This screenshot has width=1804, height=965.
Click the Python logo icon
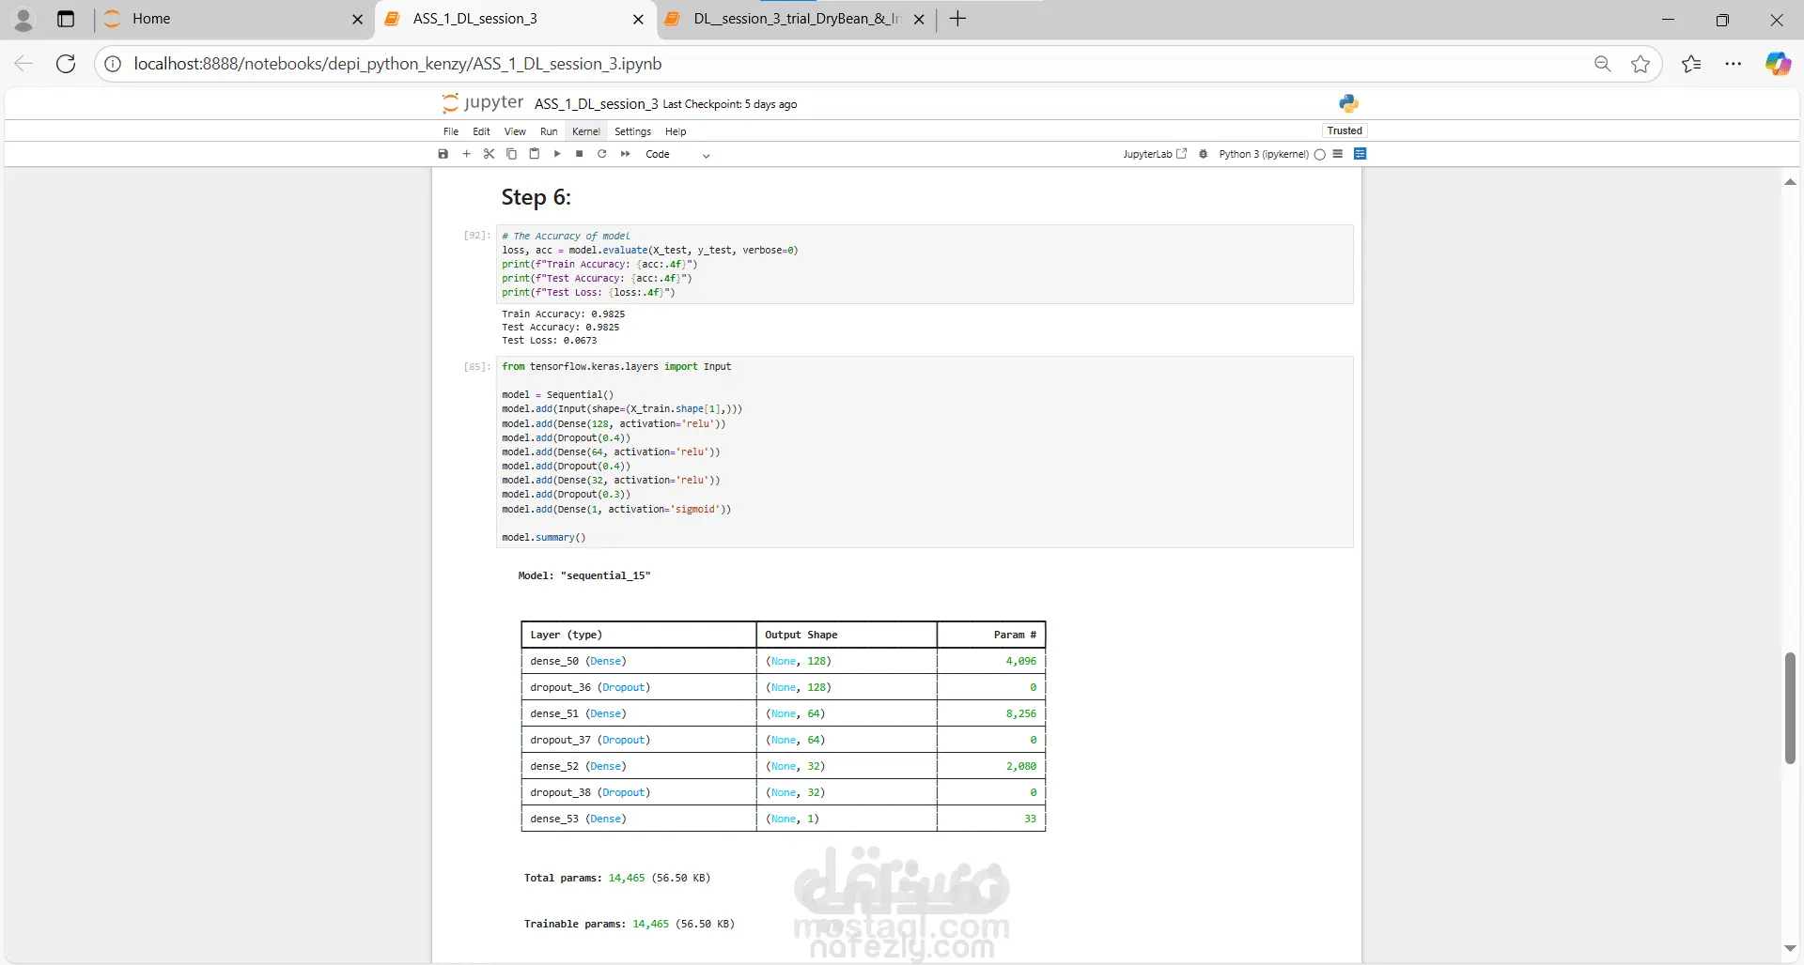pos(1349,103)
